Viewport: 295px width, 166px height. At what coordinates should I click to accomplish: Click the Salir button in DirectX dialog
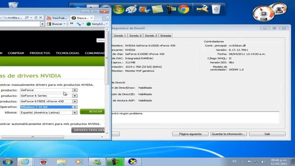[x=267, y=134]
